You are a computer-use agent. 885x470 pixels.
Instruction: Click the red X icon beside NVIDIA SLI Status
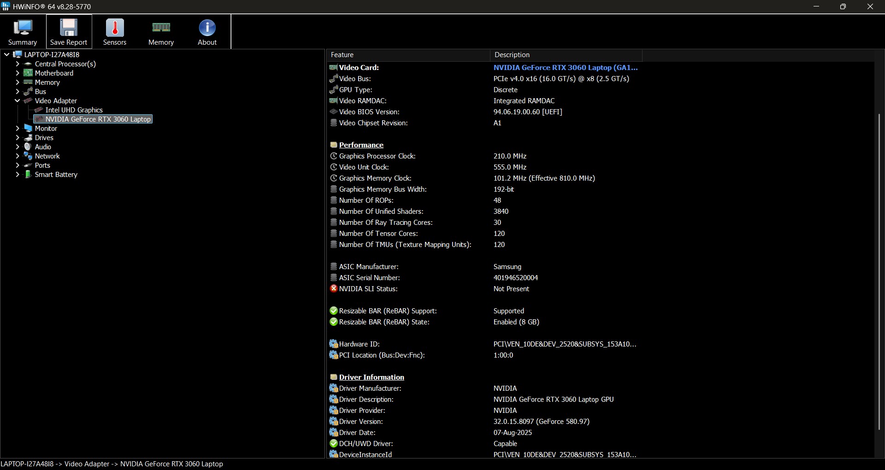[334, 288]
